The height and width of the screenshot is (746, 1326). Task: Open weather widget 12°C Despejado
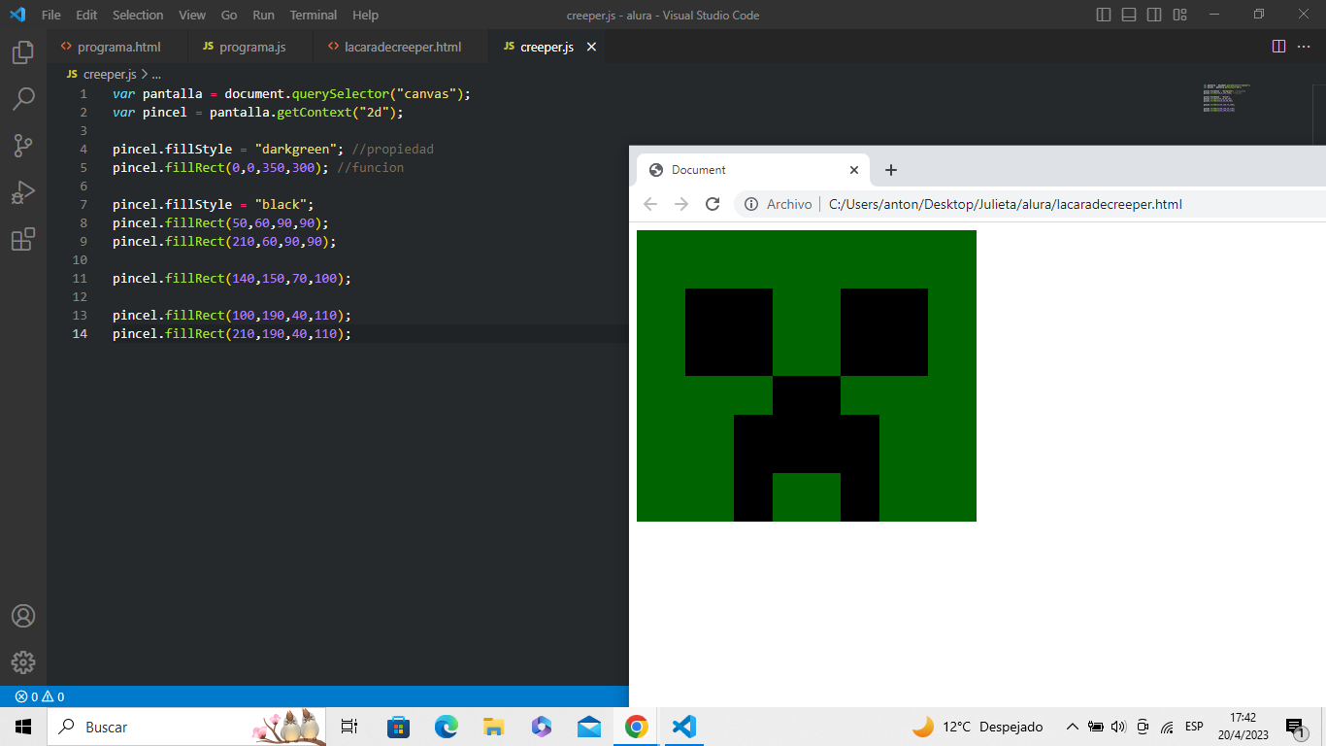(x=978, y=727)
